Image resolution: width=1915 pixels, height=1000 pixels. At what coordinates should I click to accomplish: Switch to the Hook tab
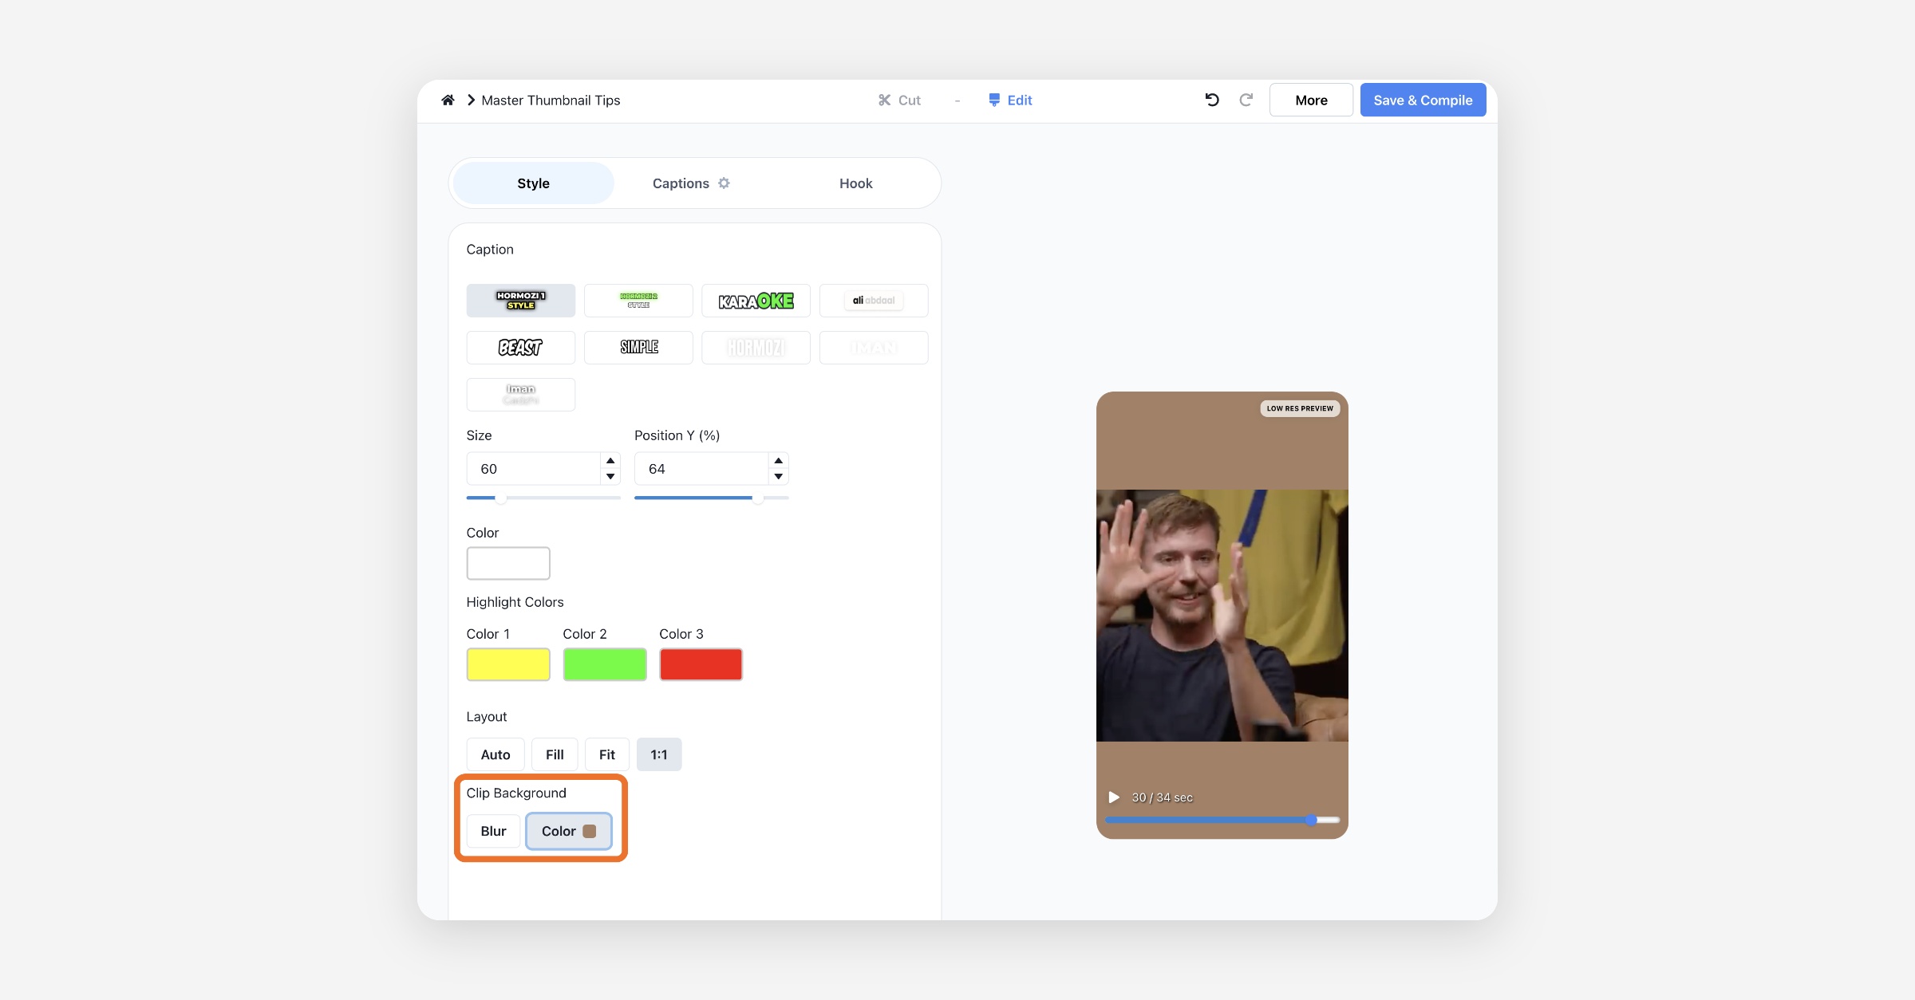pyautogui.click(x=855, y=183)
